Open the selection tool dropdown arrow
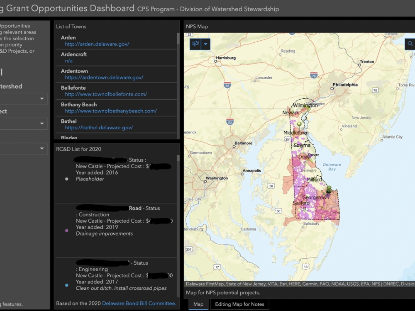Screen dimensions: 415x311 click(x=206, y=44)
